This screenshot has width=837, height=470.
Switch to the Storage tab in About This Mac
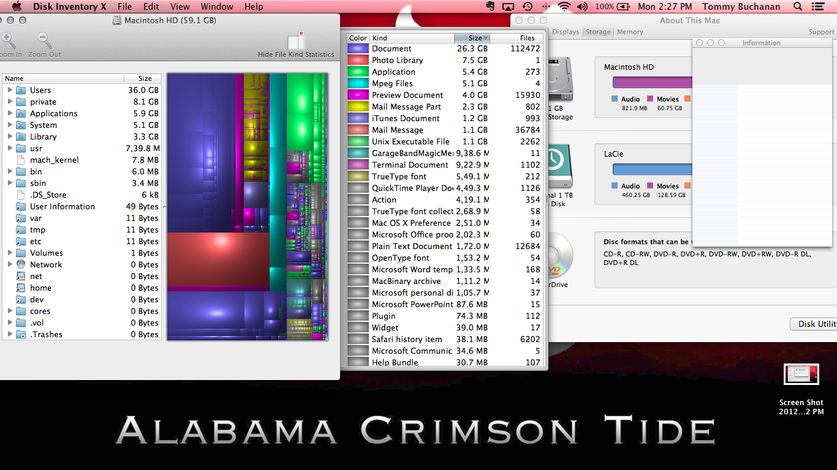coord(597,32)
